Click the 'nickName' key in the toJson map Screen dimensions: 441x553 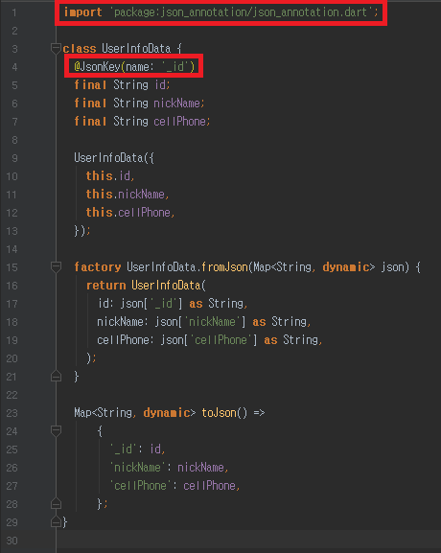pyautogui.click(x=138, y=468)
